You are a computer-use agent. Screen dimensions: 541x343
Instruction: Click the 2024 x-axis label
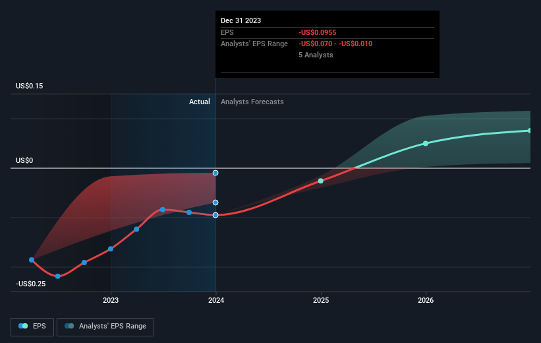point(216,300)
